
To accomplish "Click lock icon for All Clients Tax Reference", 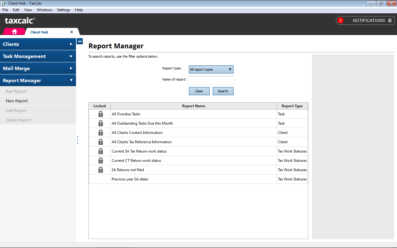I will [100, 142].
